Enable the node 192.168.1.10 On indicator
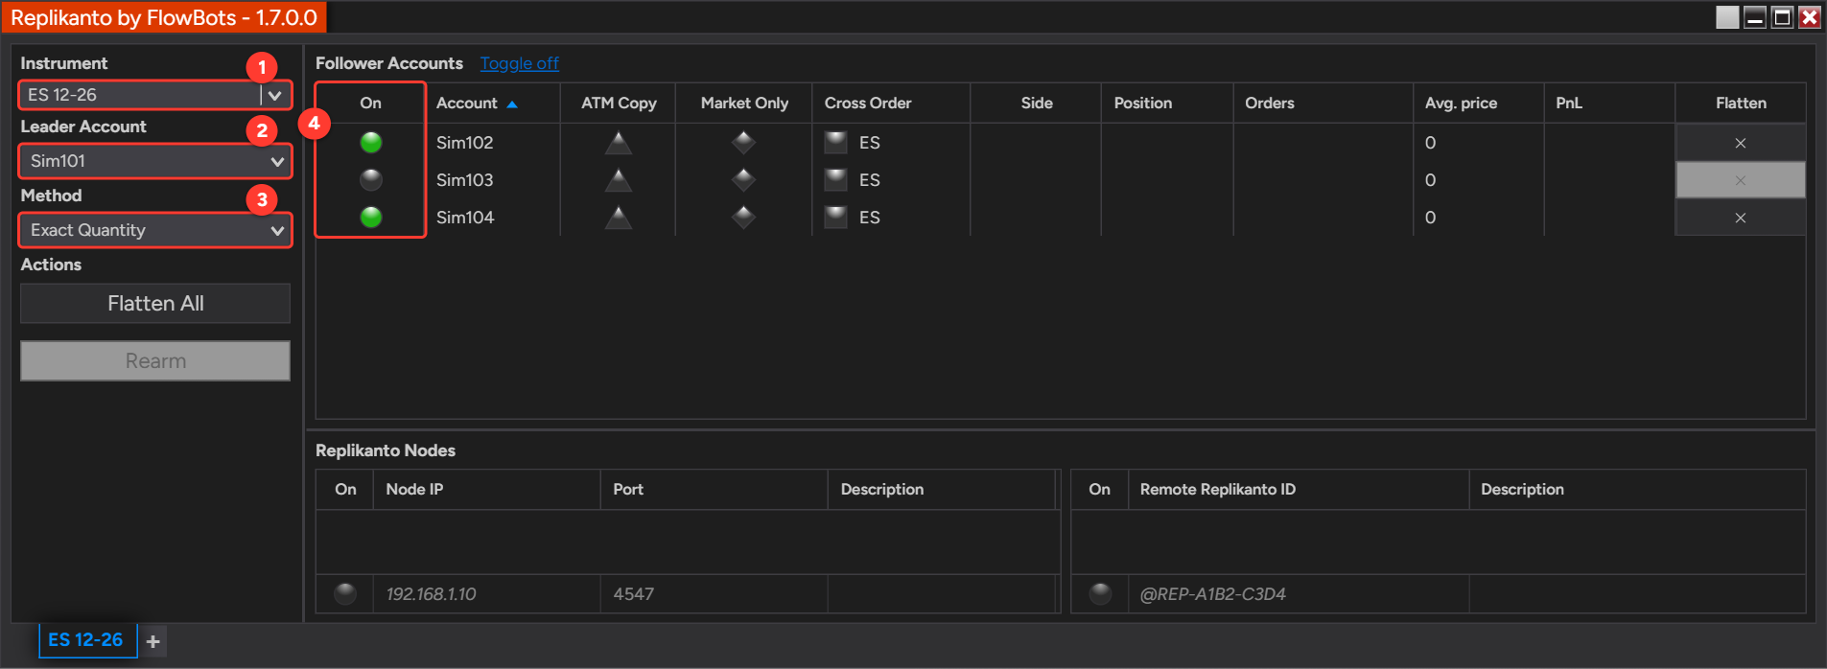Screen dimensions: 1827x669 coord(345,594)
